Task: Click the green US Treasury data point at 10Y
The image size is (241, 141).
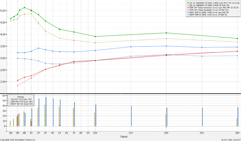Action: click(x=95, y=36)
